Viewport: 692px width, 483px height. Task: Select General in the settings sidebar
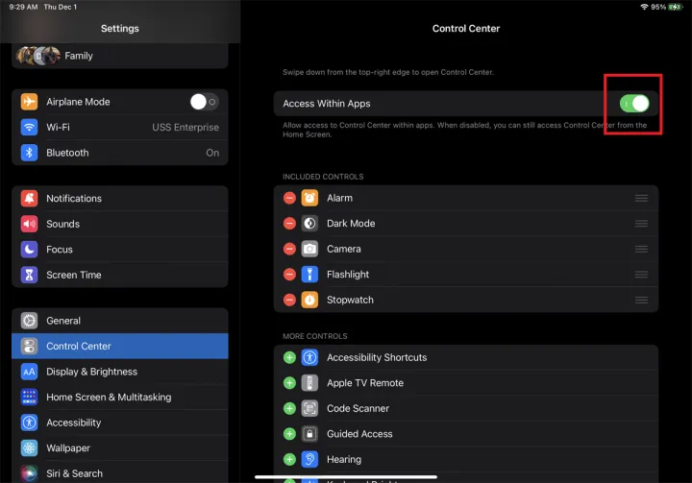[x=120, y=321]
